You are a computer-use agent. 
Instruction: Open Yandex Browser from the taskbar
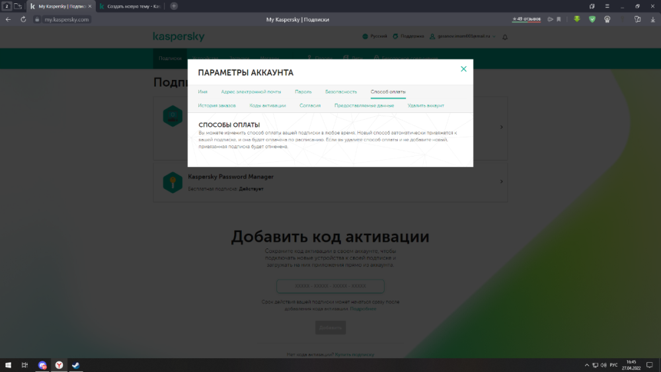[x=59, y=365]
